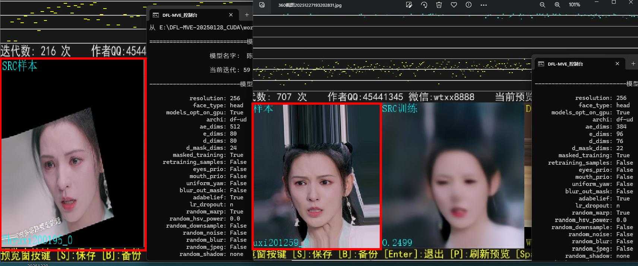Click the '模型名字:' line in left console

pos(231,56)
